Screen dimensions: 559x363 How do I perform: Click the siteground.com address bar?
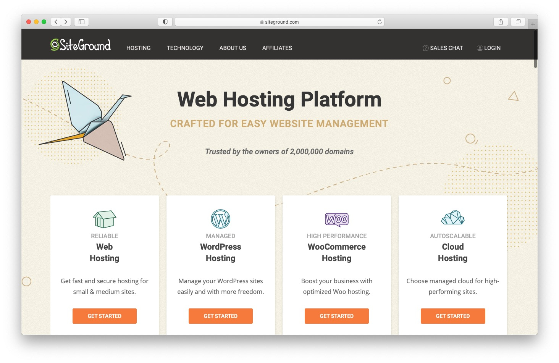279,22
